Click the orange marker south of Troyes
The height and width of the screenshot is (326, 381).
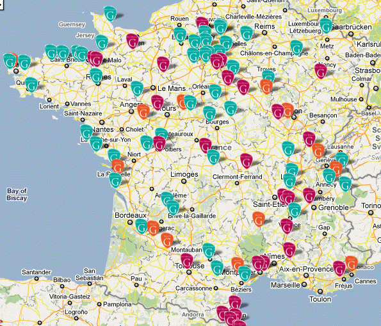(266, 86)
